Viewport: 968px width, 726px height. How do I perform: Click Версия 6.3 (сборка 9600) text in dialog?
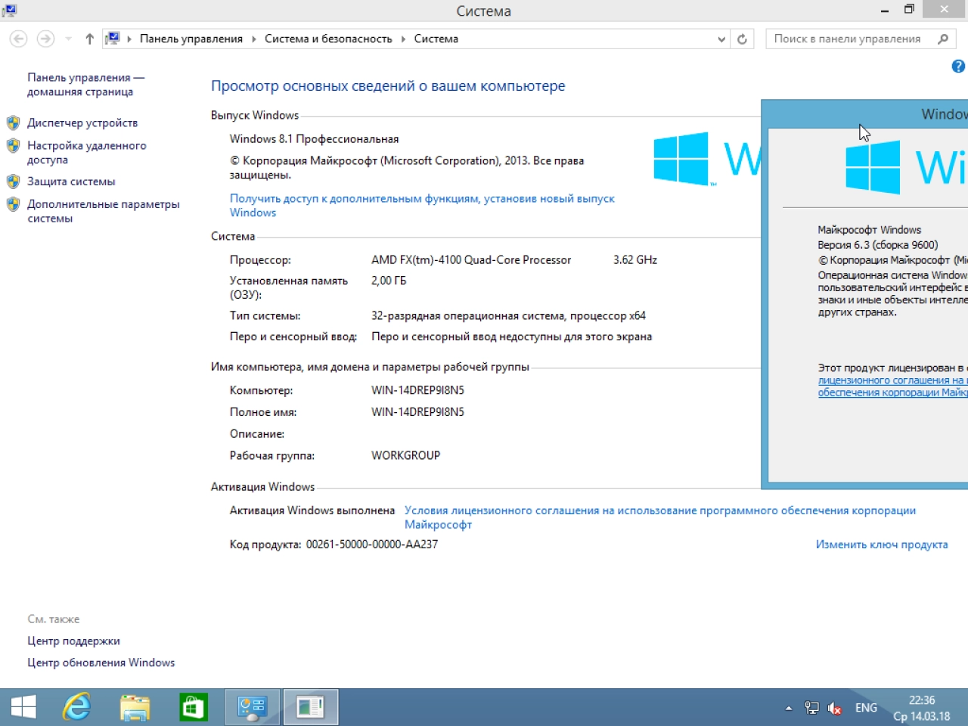[877, 244]
